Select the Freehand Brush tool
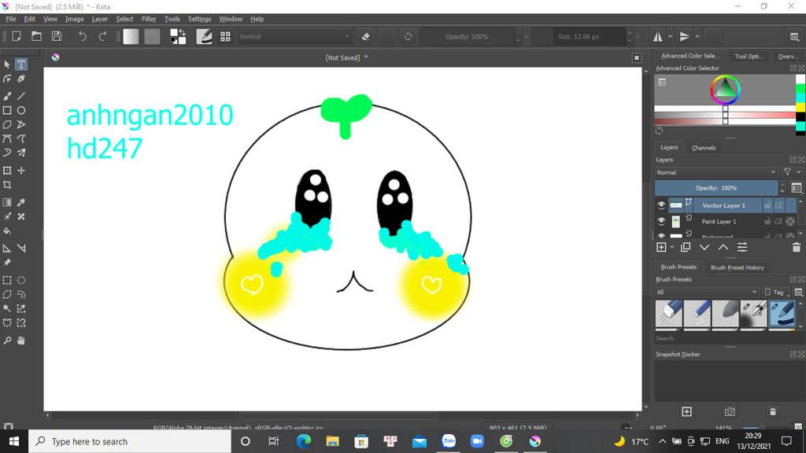The width and height of the screenshot is (806, 453). [6, 96]
